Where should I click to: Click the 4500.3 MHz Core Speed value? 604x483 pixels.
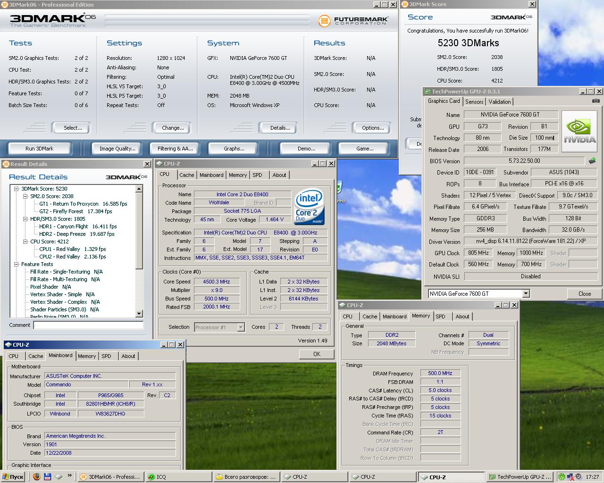(217, 282)
